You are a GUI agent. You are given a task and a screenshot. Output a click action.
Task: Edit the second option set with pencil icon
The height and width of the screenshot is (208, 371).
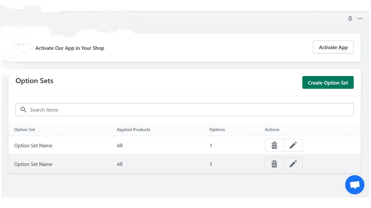pyautogui.click(x=293, y=164)
